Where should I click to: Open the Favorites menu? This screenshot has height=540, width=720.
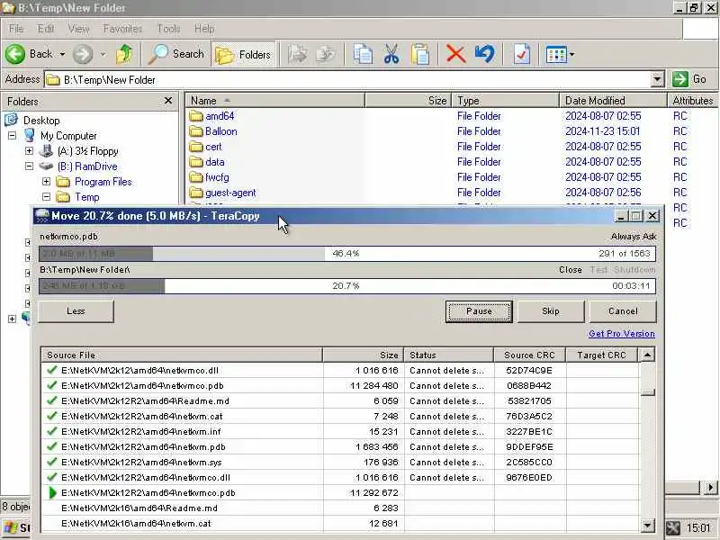pyautogui.click(x=122, y=29)
